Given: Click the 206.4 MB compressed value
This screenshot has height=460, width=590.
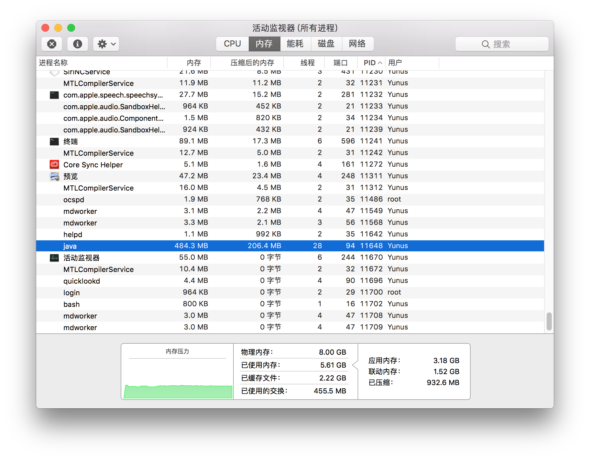Looking at the screenshot, I should pos(264,246).
